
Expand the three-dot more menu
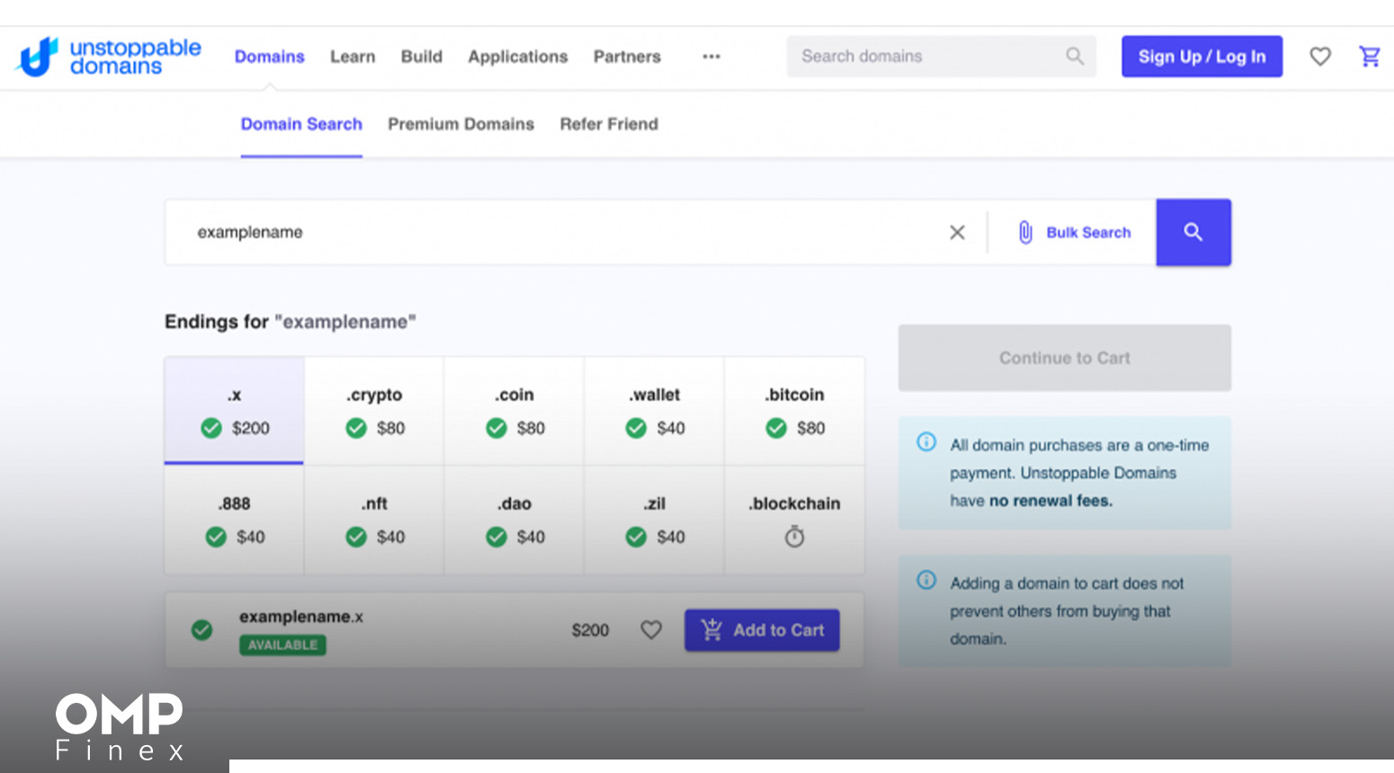(x=711, y=57)
